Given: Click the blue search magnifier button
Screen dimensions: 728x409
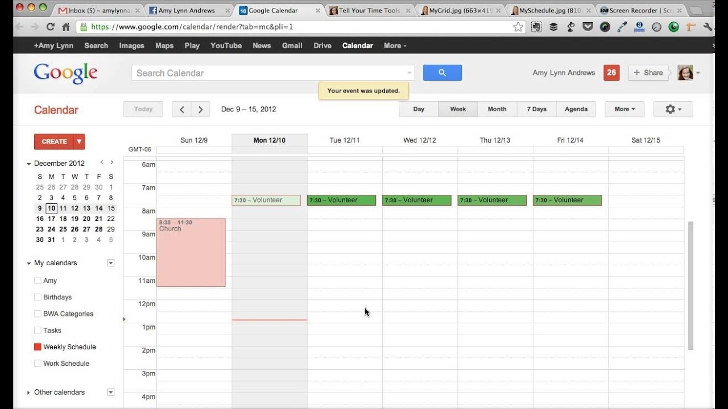Looking at the screenshot, I should pos(442,73).
